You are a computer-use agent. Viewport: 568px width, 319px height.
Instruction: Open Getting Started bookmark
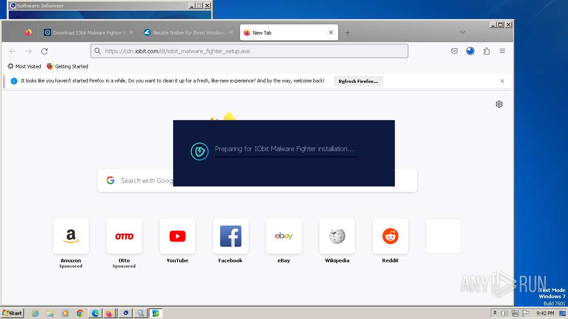[x=67, y=66]
